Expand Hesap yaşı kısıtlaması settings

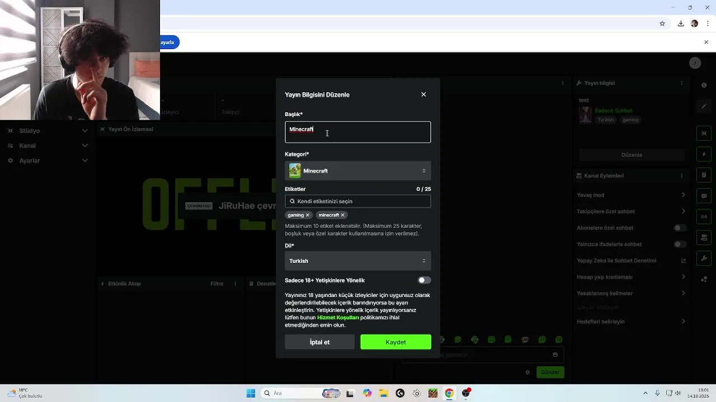631,277
